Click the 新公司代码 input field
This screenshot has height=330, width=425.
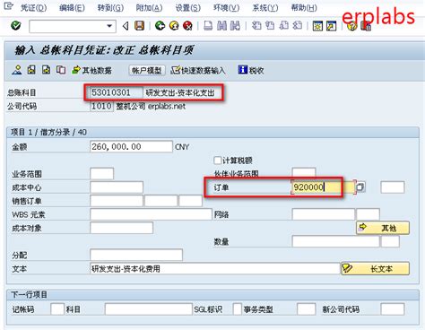393,309
